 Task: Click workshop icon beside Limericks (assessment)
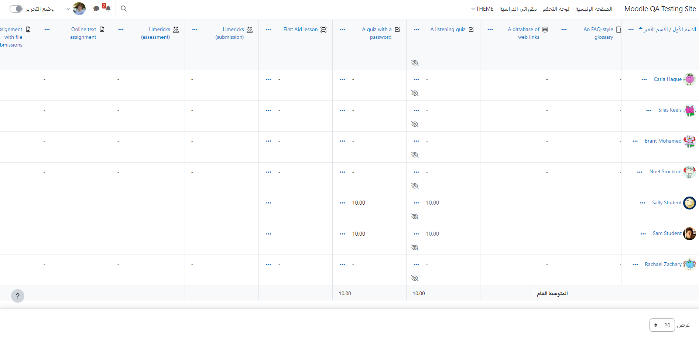click(x=176, y=30)
